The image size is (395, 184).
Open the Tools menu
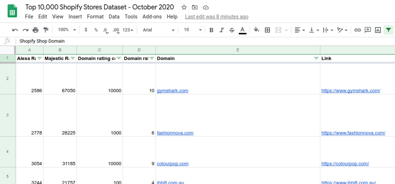[131, 16]
